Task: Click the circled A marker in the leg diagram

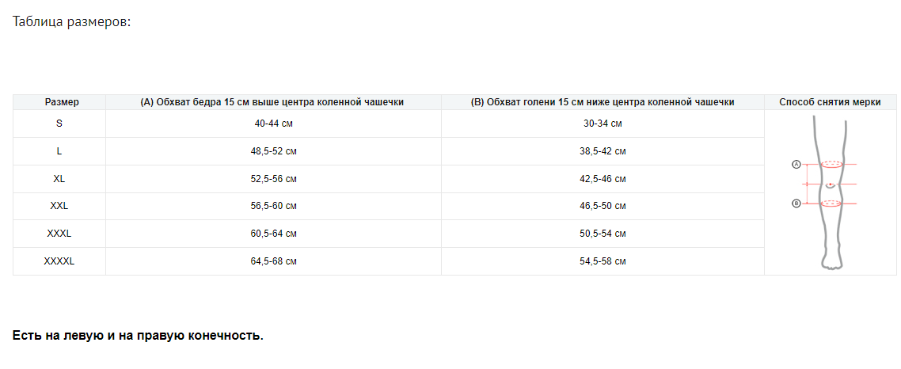Action: coord(796,165)
